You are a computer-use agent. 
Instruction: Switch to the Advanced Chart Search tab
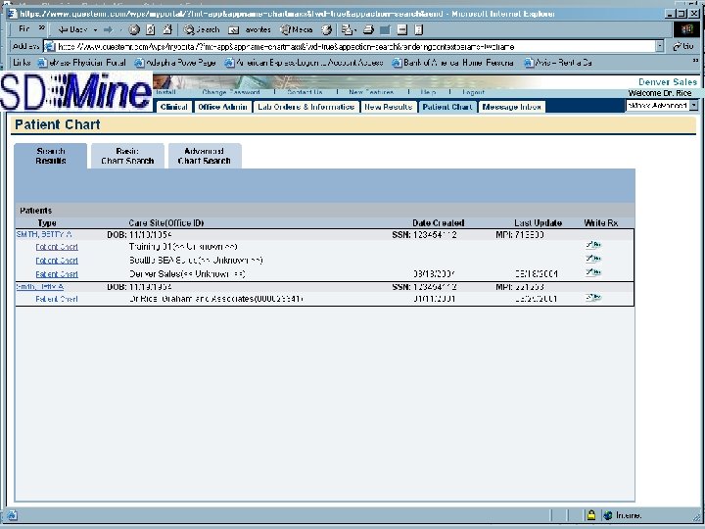205,156
